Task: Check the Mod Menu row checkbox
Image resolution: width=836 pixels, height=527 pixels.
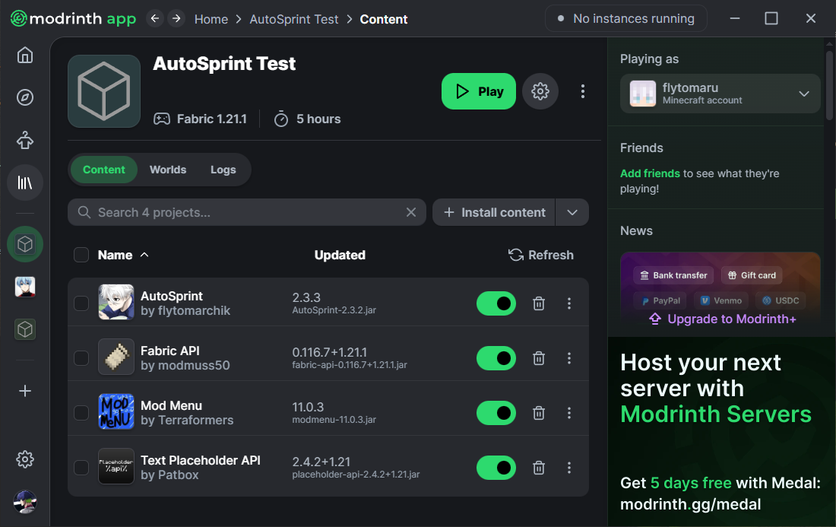Action: point(81,413)
